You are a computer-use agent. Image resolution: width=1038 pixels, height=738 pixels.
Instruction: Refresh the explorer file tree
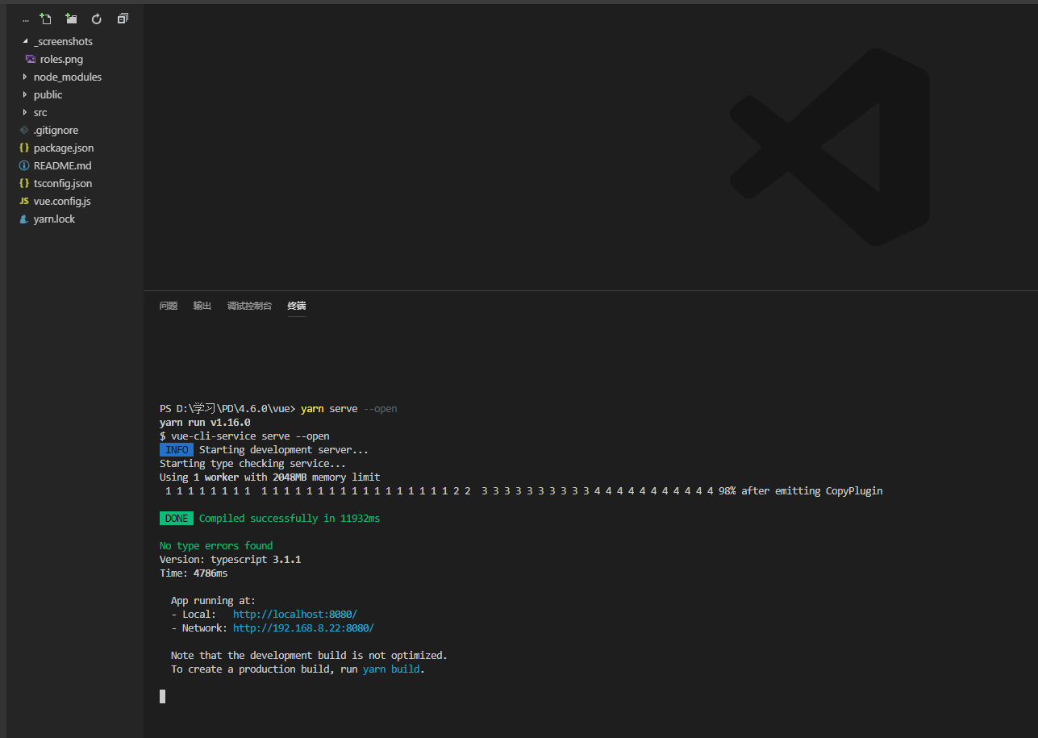point(97,19)
